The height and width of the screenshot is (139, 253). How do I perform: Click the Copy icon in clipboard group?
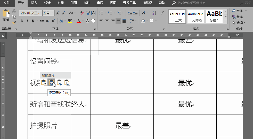(x=14, y=16)
